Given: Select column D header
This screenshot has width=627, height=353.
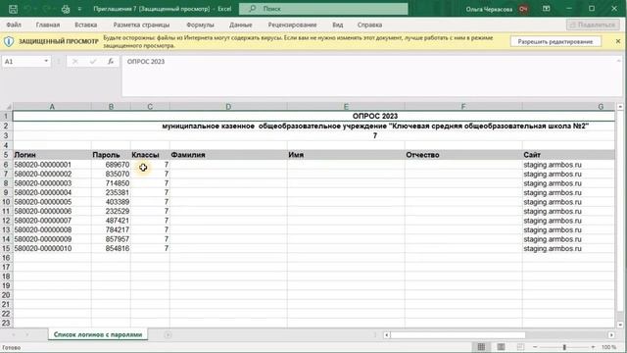Looking at the screenshot, I should (228, 107).
